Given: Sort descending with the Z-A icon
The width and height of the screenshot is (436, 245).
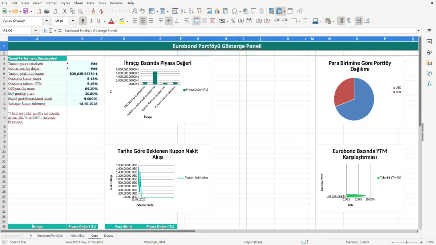Looking at the screenshot, I should pos(191,11).
